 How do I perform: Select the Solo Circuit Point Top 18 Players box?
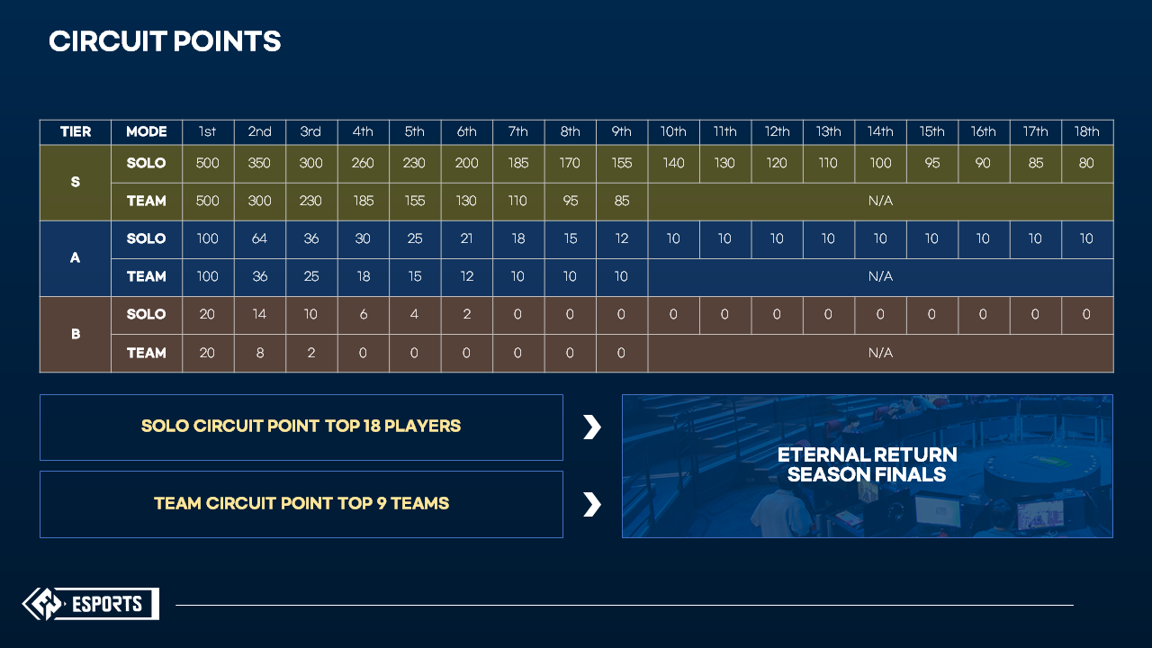click(x=301, y=427)
